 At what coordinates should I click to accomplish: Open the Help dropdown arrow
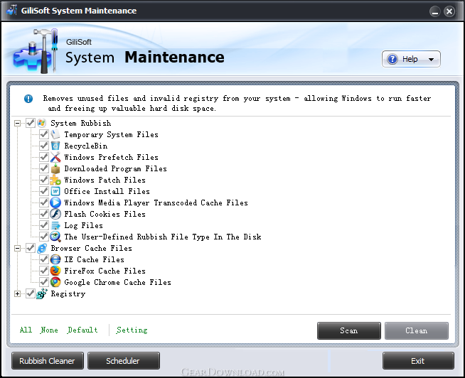[431, 60]
